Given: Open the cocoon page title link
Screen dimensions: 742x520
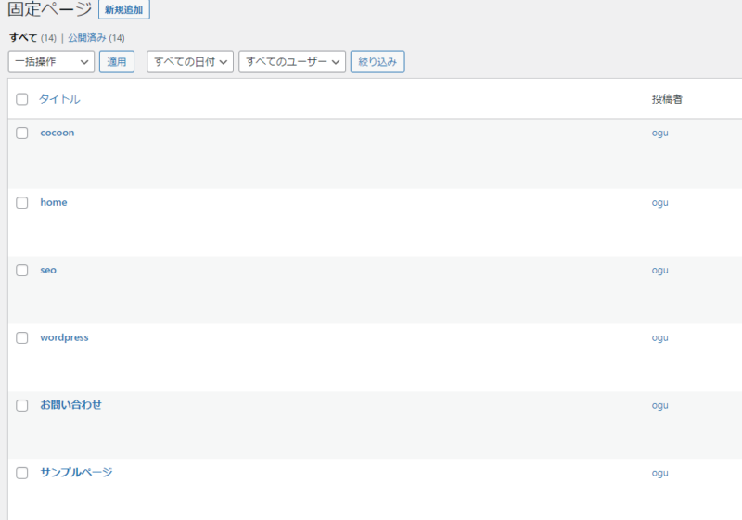Looking at the screenshot, I should click(58, 133).
